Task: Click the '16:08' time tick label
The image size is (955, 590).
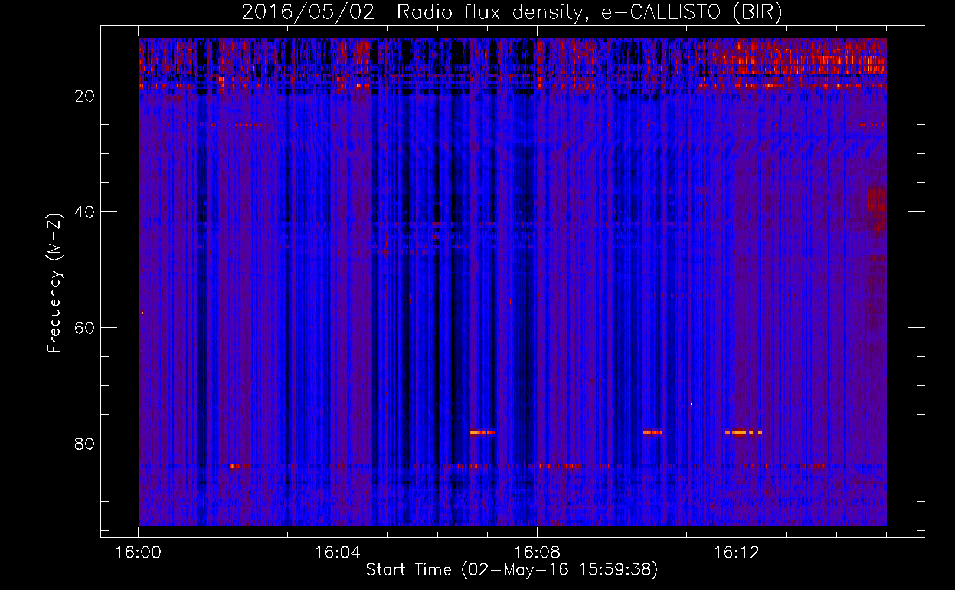Action: [x=537, y=553]
